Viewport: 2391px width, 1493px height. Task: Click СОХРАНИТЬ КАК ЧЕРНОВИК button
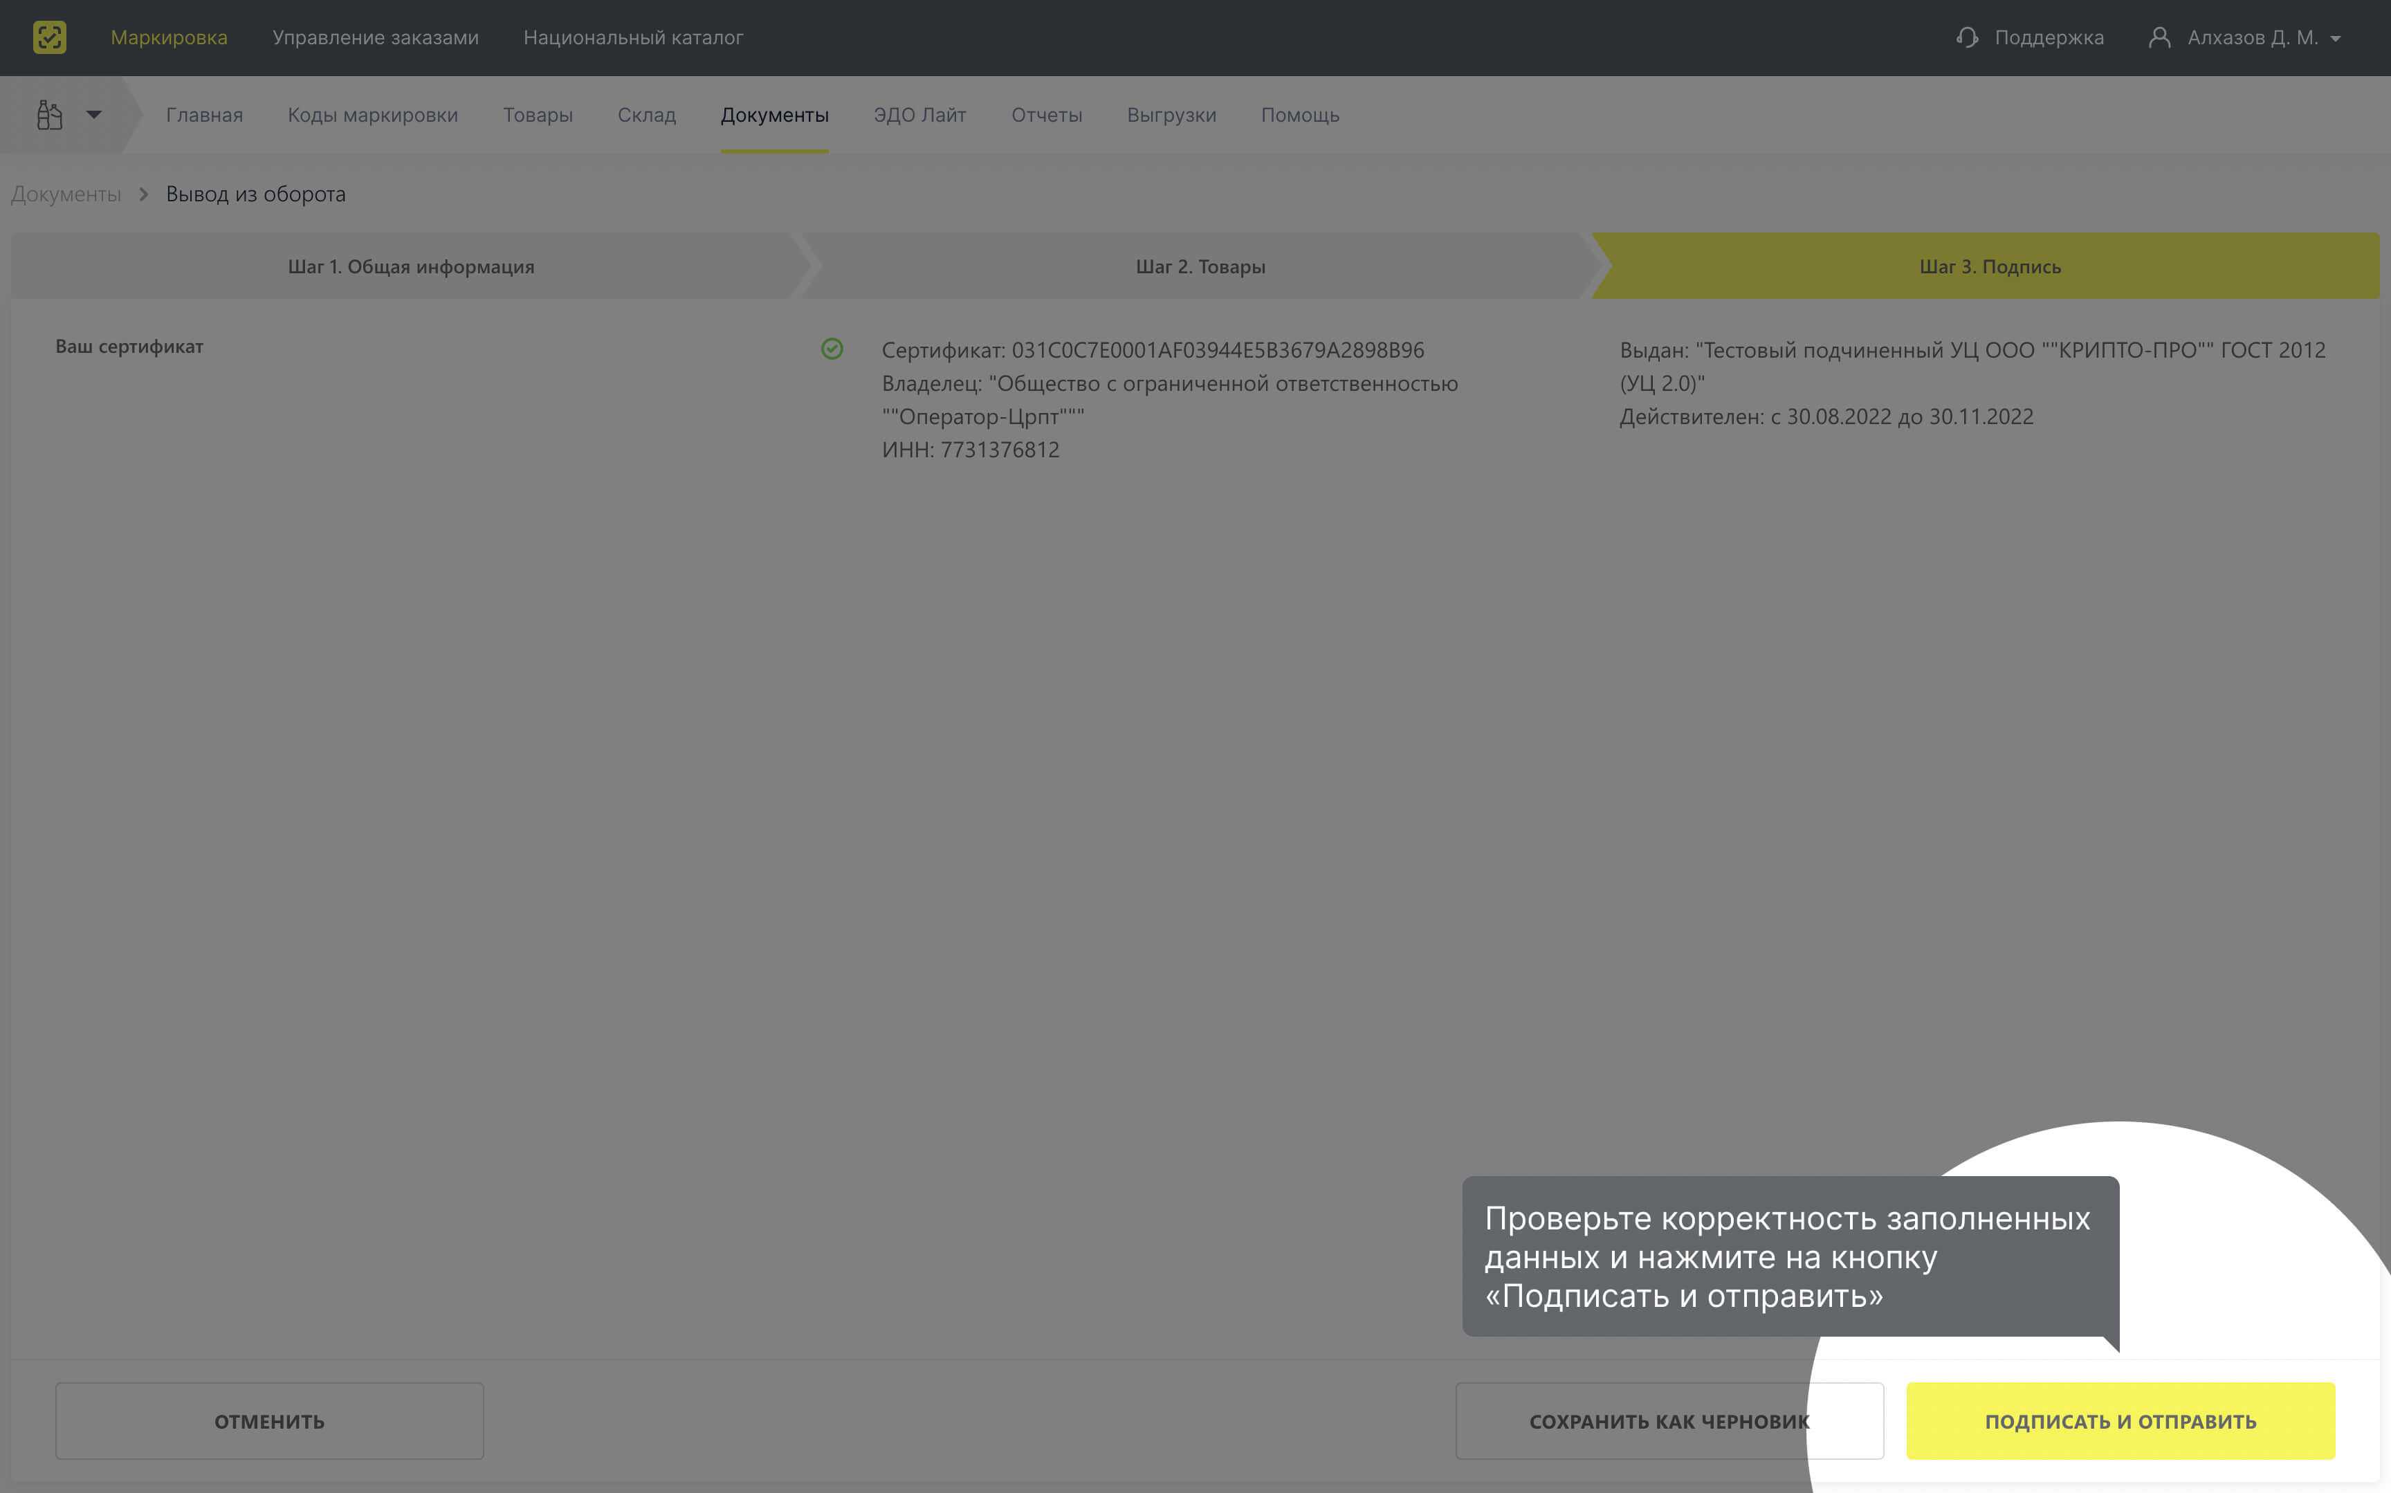1668,1420
